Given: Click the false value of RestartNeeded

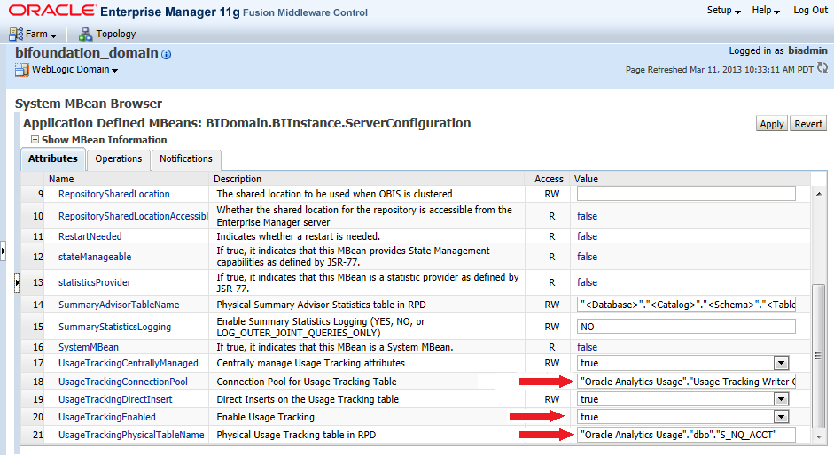Looking at the screenshot, I should coord(588,236).
